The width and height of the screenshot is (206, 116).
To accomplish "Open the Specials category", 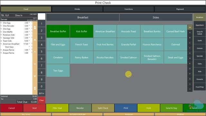I will coord(200,56).
